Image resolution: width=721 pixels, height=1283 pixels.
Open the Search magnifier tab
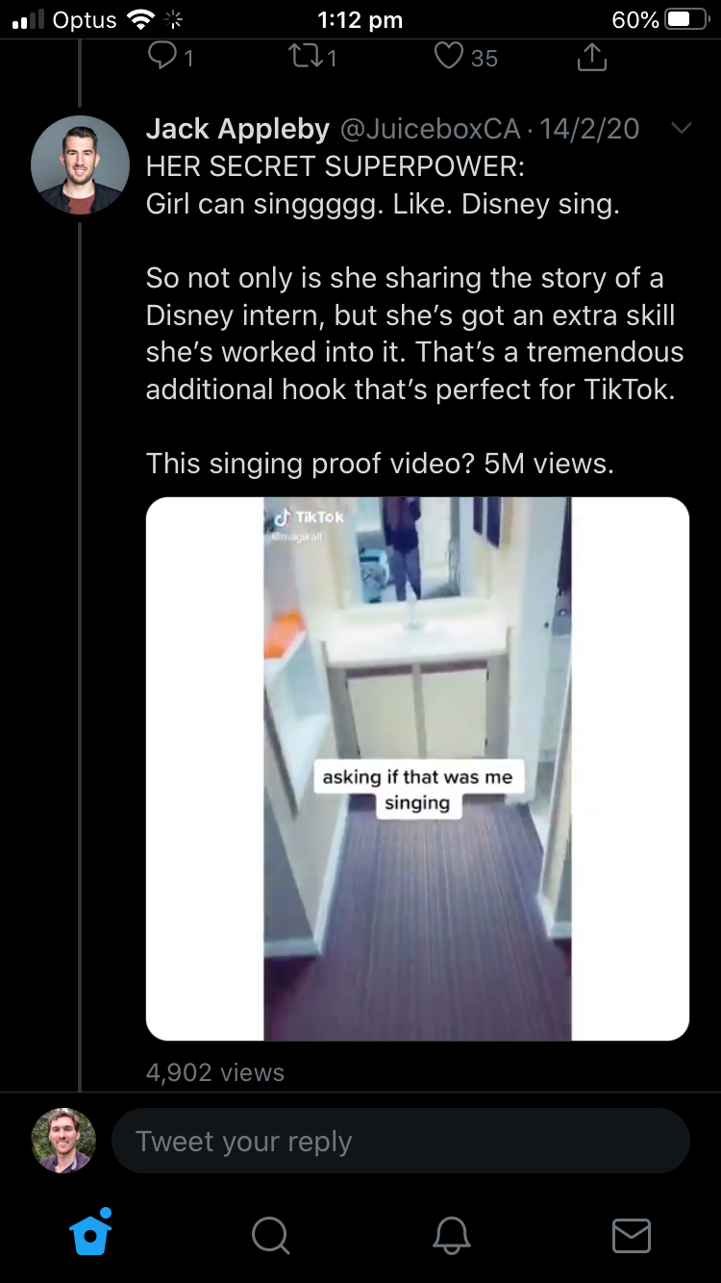tap(270, 1235)
